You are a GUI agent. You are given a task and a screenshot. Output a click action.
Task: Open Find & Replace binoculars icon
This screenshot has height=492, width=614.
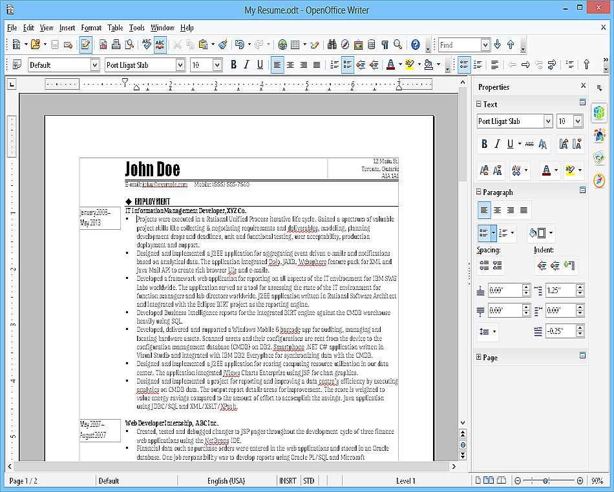[332, 45]
